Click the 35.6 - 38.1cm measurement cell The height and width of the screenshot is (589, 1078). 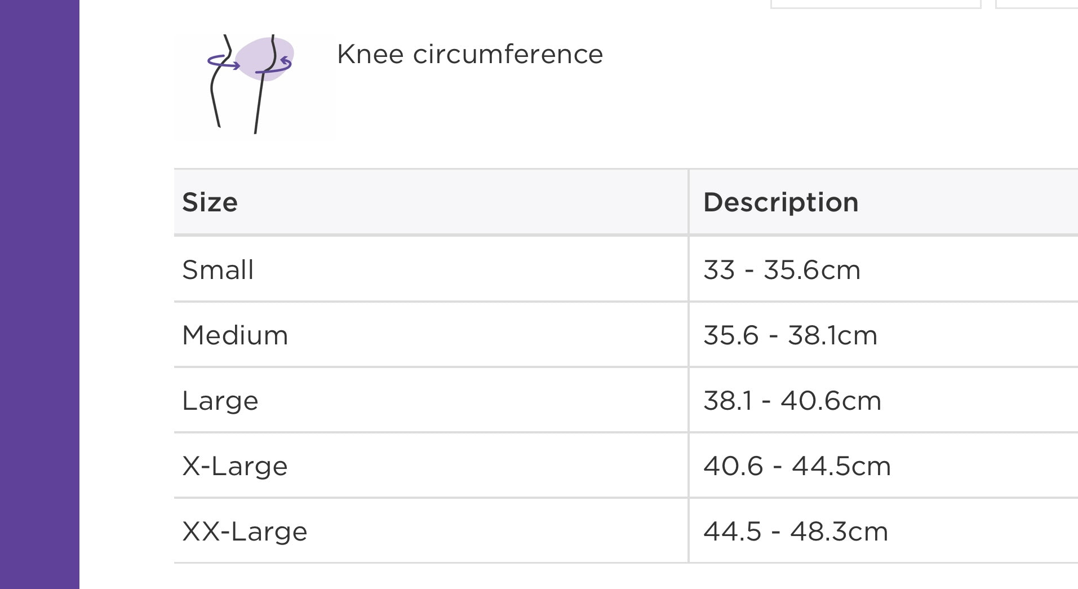pos(790,335)
